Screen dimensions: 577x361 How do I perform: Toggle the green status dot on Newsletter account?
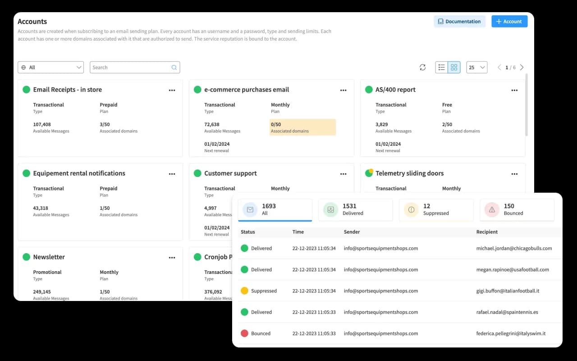(26, 257)
